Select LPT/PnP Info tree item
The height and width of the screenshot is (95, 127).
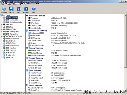click(x=11, y=43)
